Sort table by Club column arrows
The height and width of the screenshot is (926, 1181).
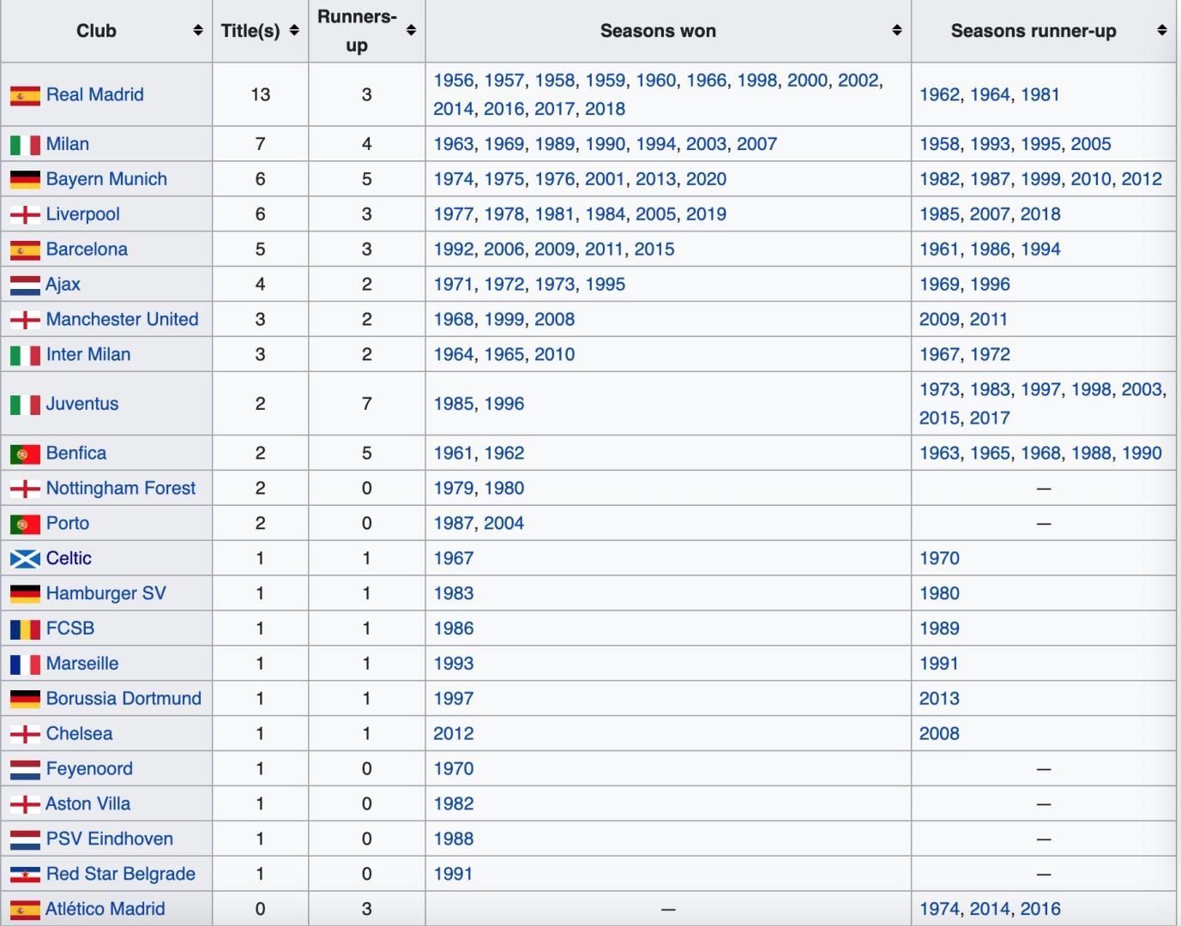pyautogui.click(x=198, y=31)
